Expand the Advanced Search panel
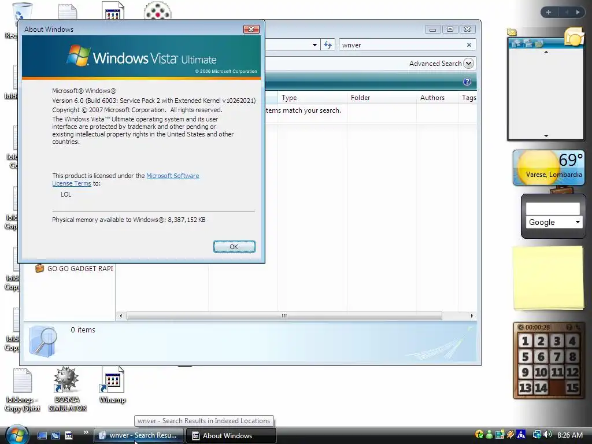This screenshot has height=444, width=592. tap(468, 64)
